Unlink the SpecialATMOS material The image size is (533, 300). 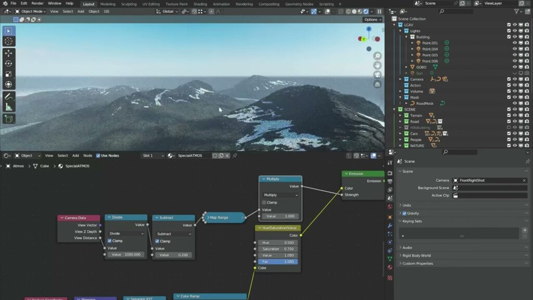227,155
